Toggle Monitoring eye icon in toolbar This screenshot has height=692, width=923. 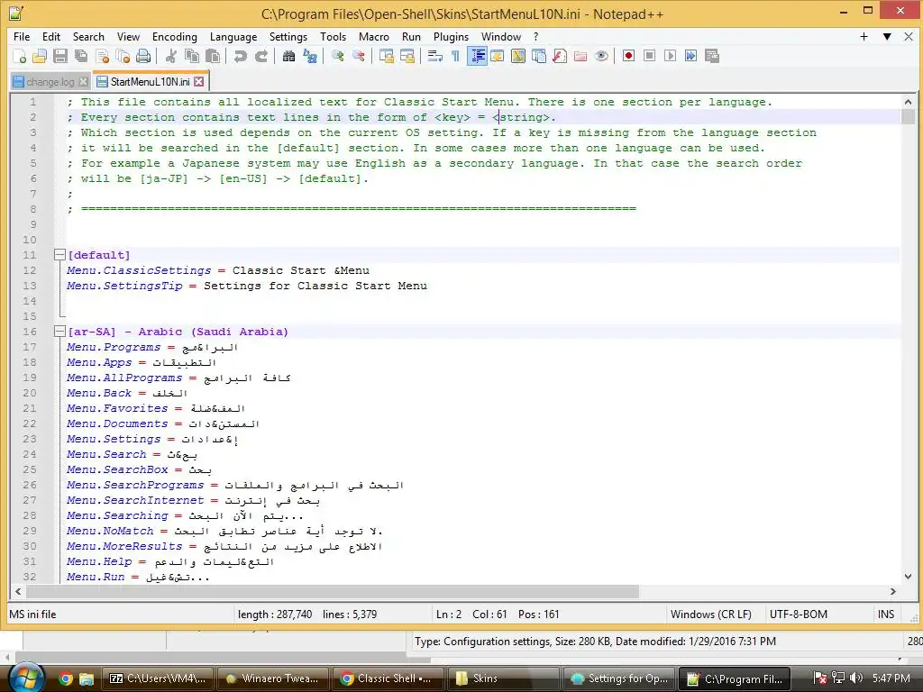tap(601, 56)
